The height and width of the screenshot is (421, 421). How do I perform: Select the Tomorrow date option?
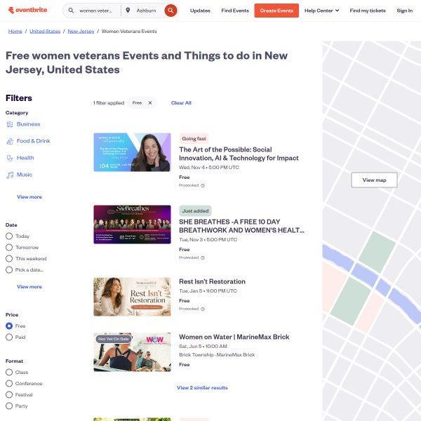[x=9, y=247]
